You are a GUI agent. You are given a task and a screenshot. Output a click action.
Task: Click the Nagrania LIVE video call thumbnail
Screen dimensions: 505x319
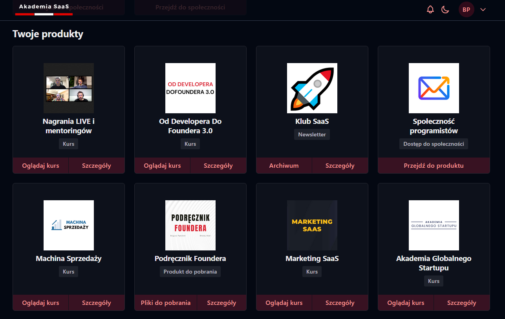(x=68, y=88)
